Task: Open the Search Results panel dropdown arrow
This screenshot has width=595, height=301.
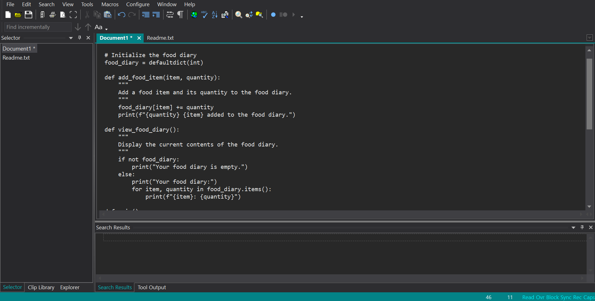Action: point(573,227)
